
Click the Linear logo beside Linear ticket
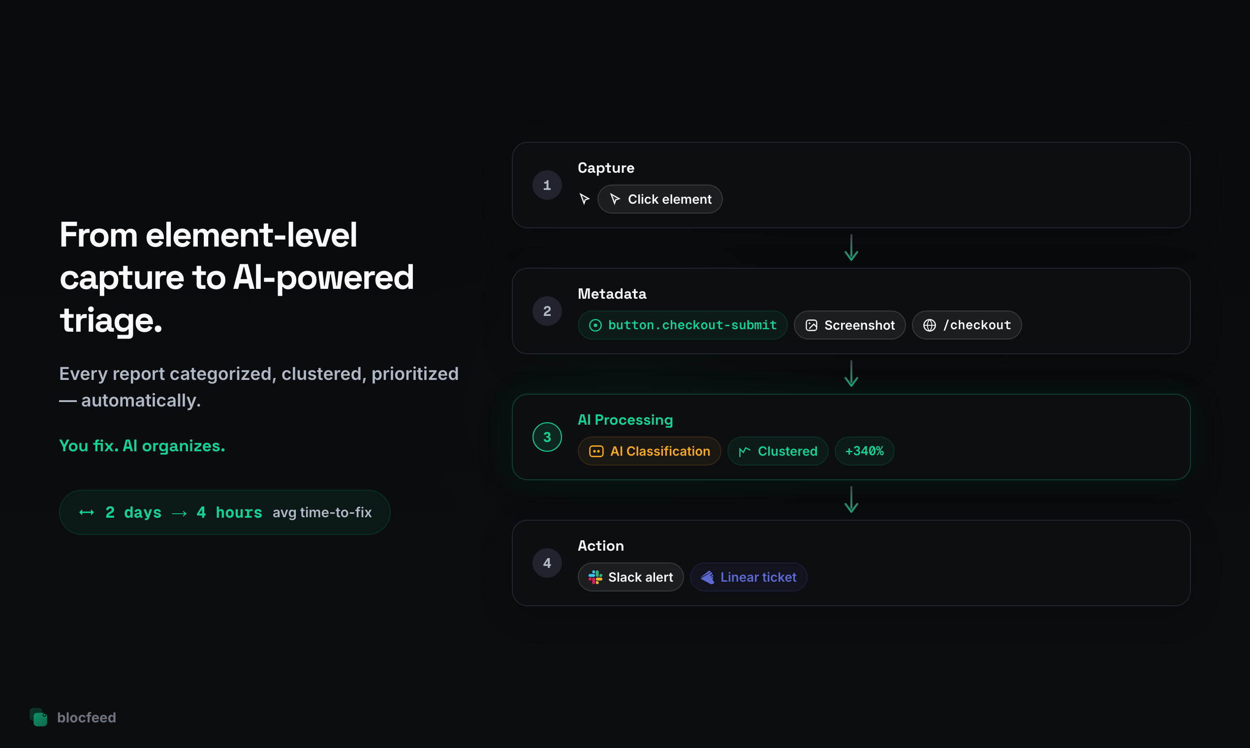[x=708, y=577]
